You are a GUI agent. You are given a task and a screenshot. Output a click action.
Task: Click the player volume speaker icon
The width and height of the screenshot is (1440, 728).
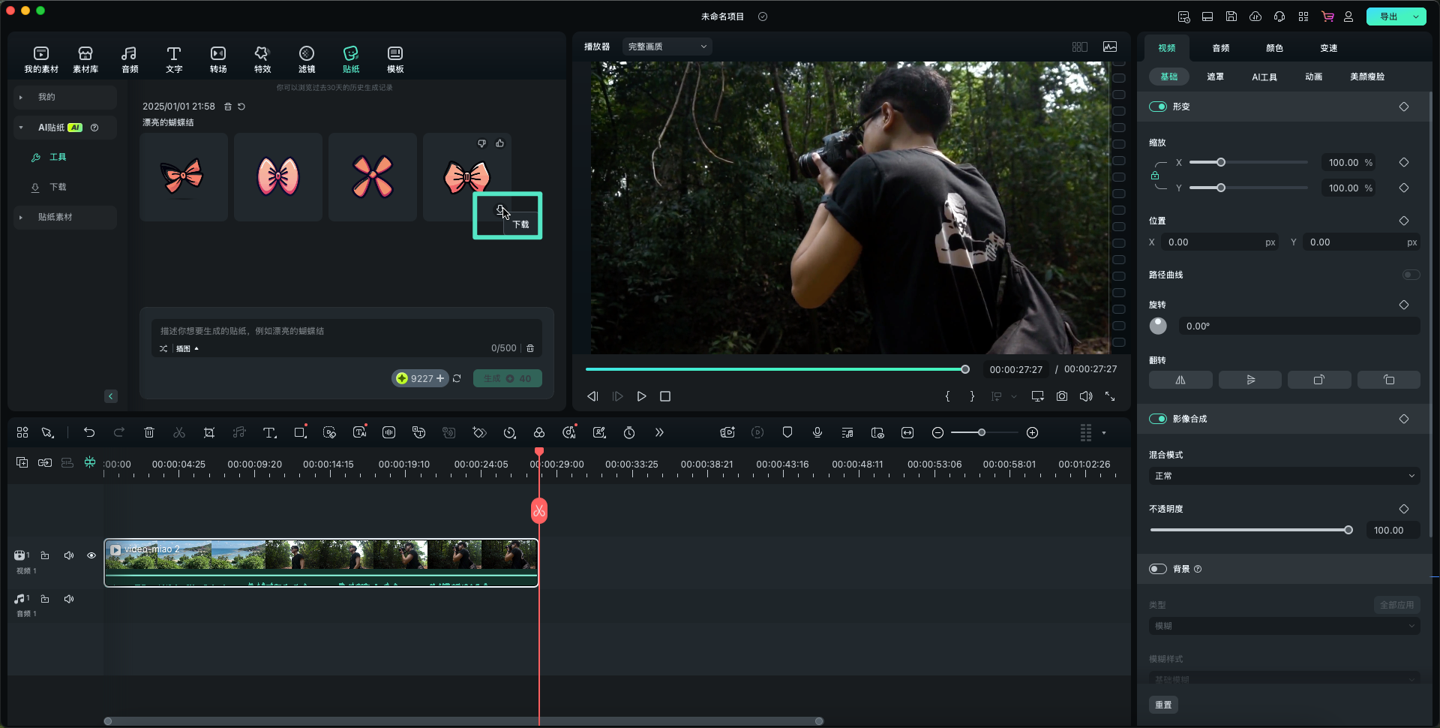coord(1086,396)
